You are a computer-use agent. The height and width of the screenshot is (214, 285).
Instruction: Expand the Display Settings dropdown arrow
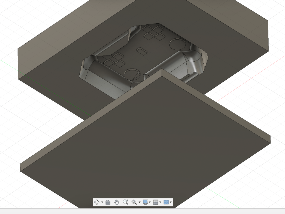click(150, 202)
